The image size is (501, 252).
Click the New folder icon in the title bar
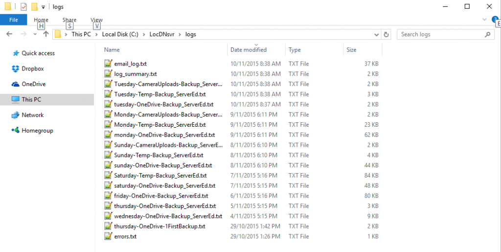click(x=34, y=7)
